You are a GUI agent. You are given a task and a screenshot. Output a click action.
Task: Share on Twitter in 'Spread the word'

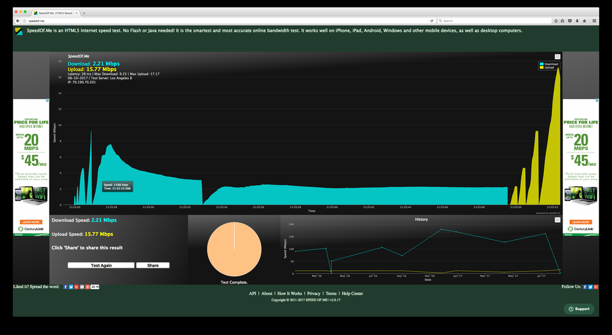[71, 287]
